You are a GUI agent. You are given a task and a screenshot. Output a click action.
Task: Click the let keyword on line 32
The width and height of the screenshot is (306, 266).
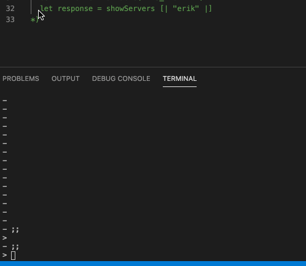tap(47, 9)
